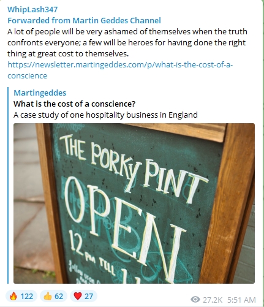Open The Porky Pint chalkboard preview image
Screen dimensions: 264x307
134,203
